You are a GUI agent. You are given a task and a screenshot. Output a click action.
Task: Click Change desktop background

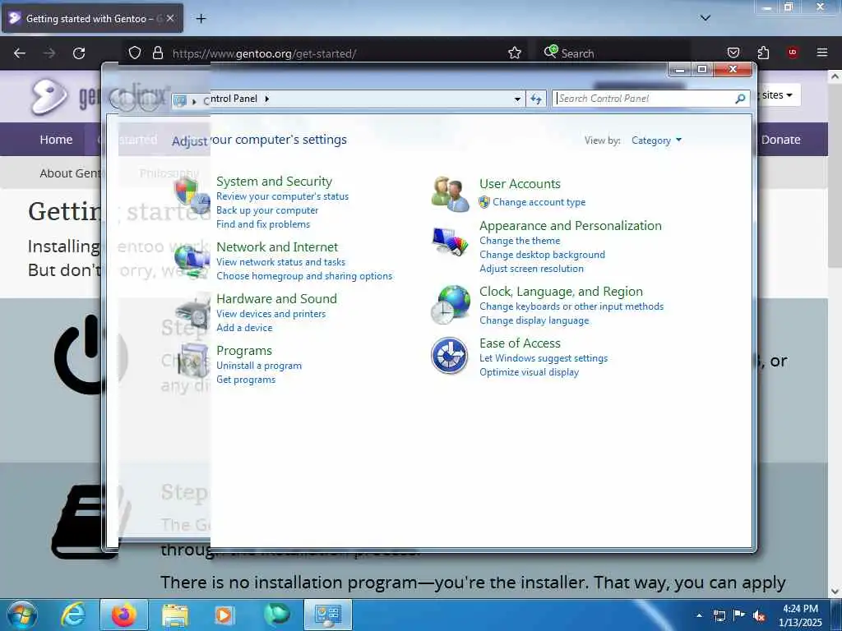543,255
